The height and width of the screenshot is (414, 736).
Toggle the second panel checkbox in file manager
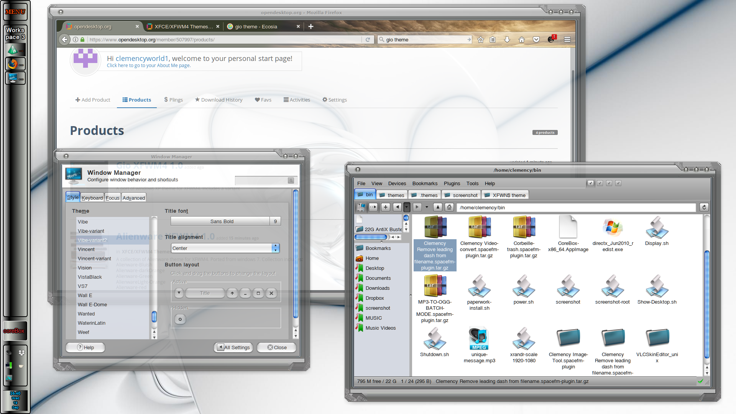[600, 183]
